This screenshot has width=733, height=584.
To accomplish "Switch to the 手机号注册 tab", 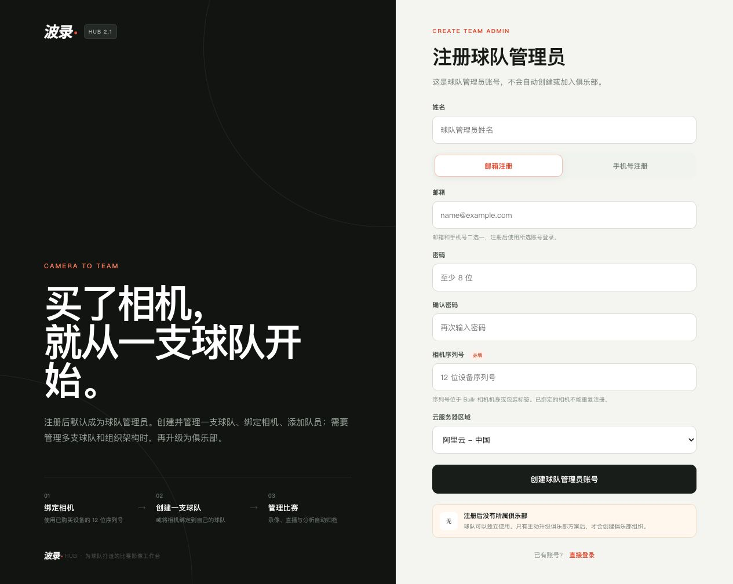I will coord(630,166).
